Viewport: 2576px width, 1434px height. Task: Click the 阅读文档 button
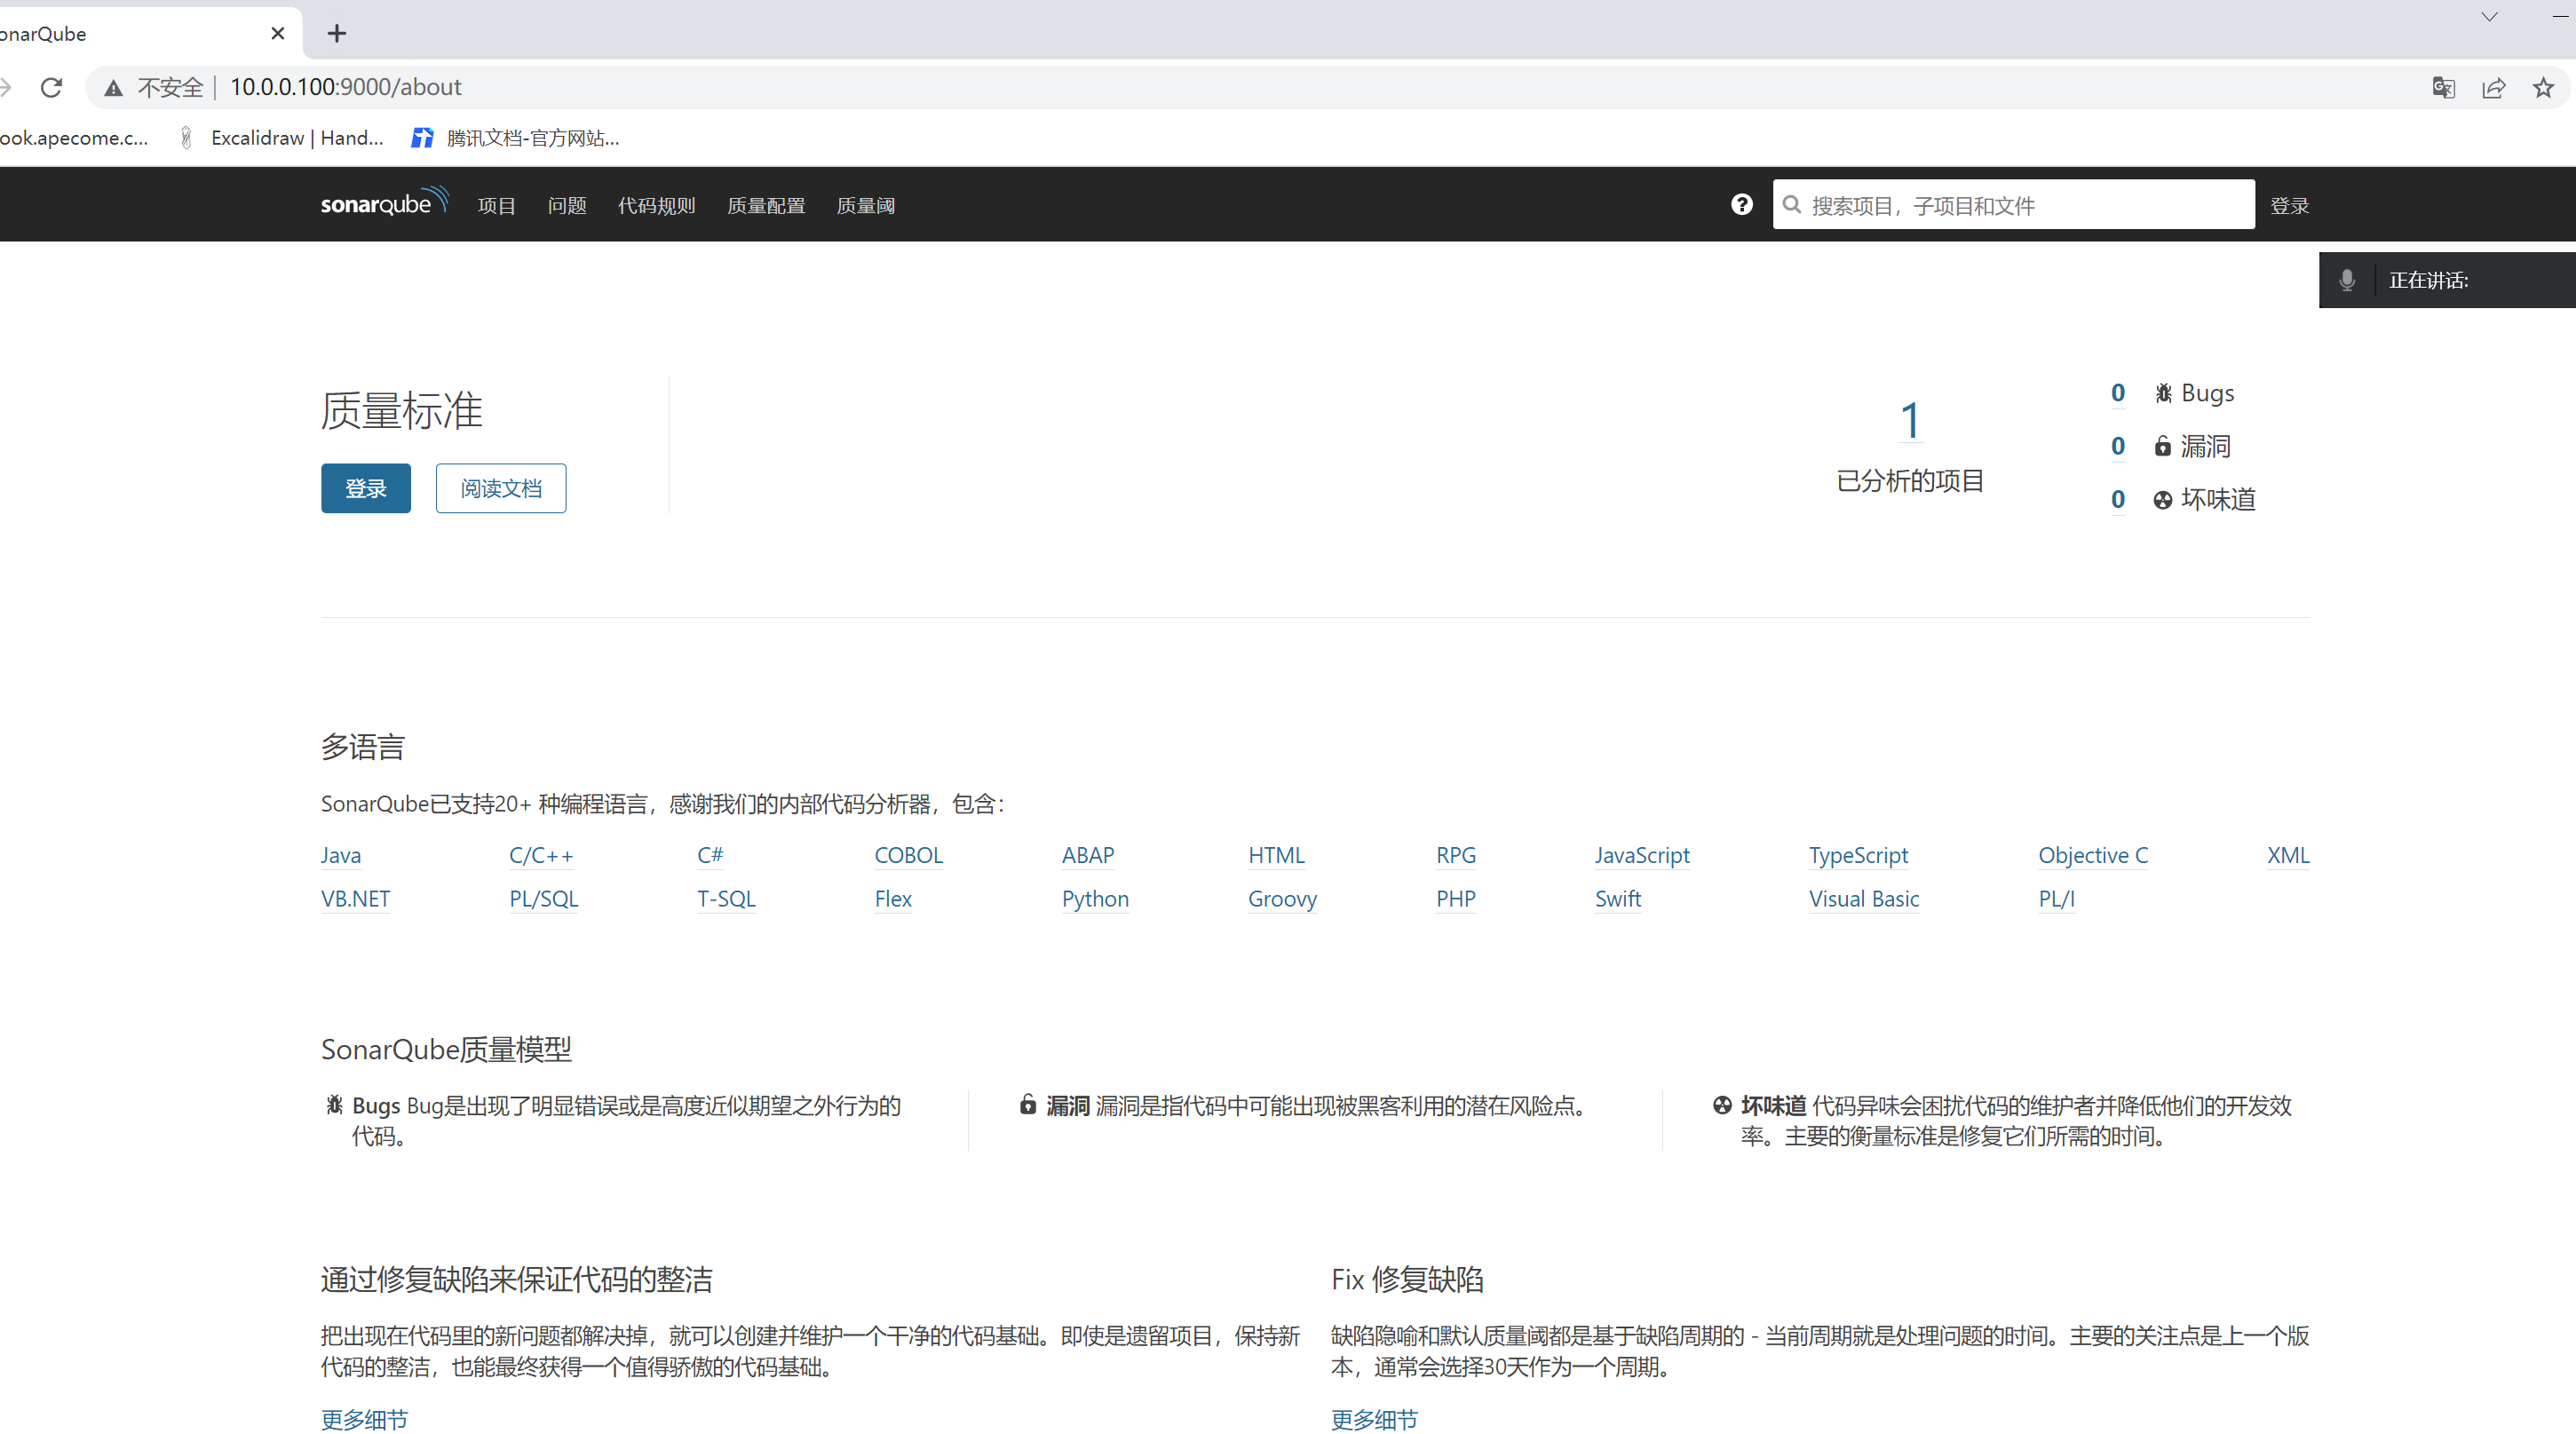(x=500, y=488)
